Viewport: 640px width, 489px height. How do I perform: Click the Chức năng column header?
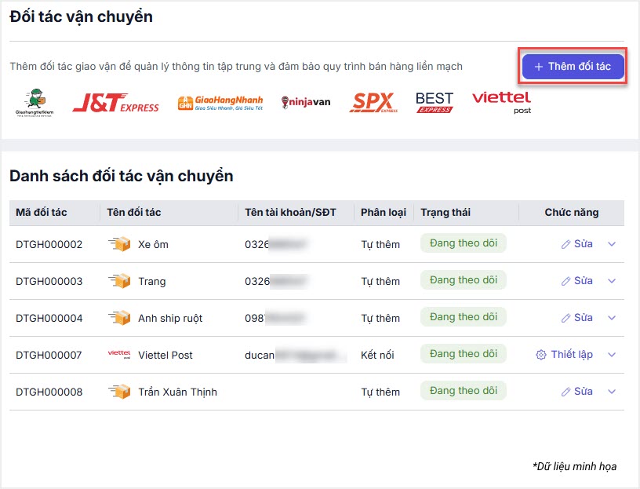tap(572, 213)
